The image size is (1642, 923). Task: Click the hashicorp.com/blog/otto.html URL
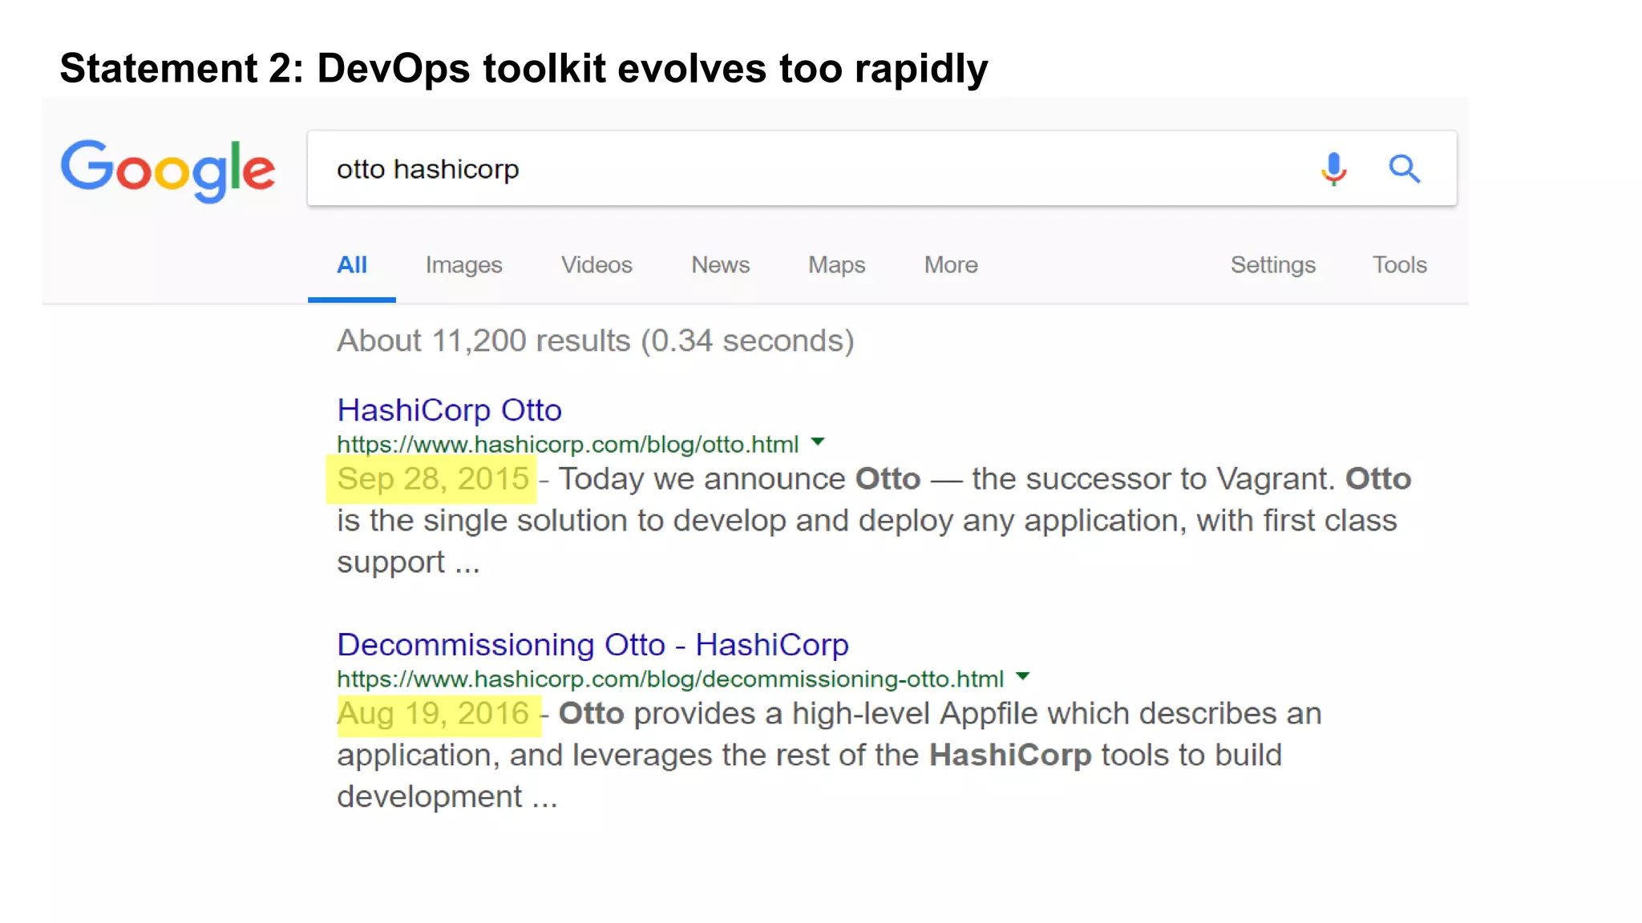point(568,445)
